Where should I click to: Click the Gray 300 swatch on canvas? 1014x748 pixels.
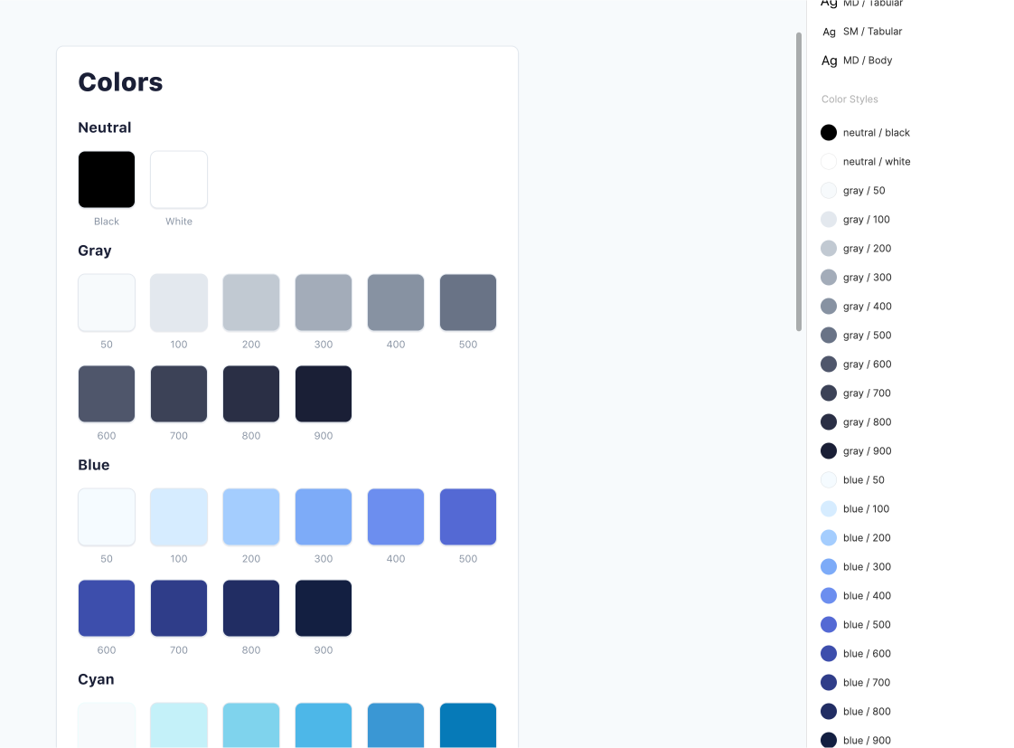coord(323,302)
